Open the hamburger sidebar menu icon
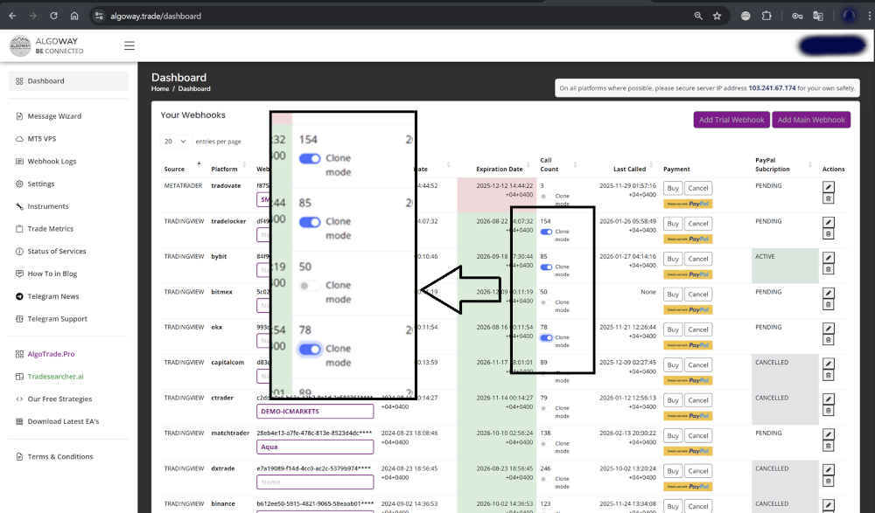The image size is (875, 513). [x=129, y=46]
